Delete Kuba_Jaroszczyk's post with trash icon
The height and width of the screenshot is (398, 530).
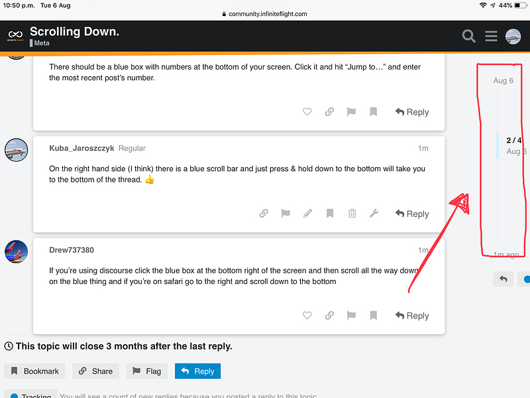pyautogui.click(x=352, y=213)
